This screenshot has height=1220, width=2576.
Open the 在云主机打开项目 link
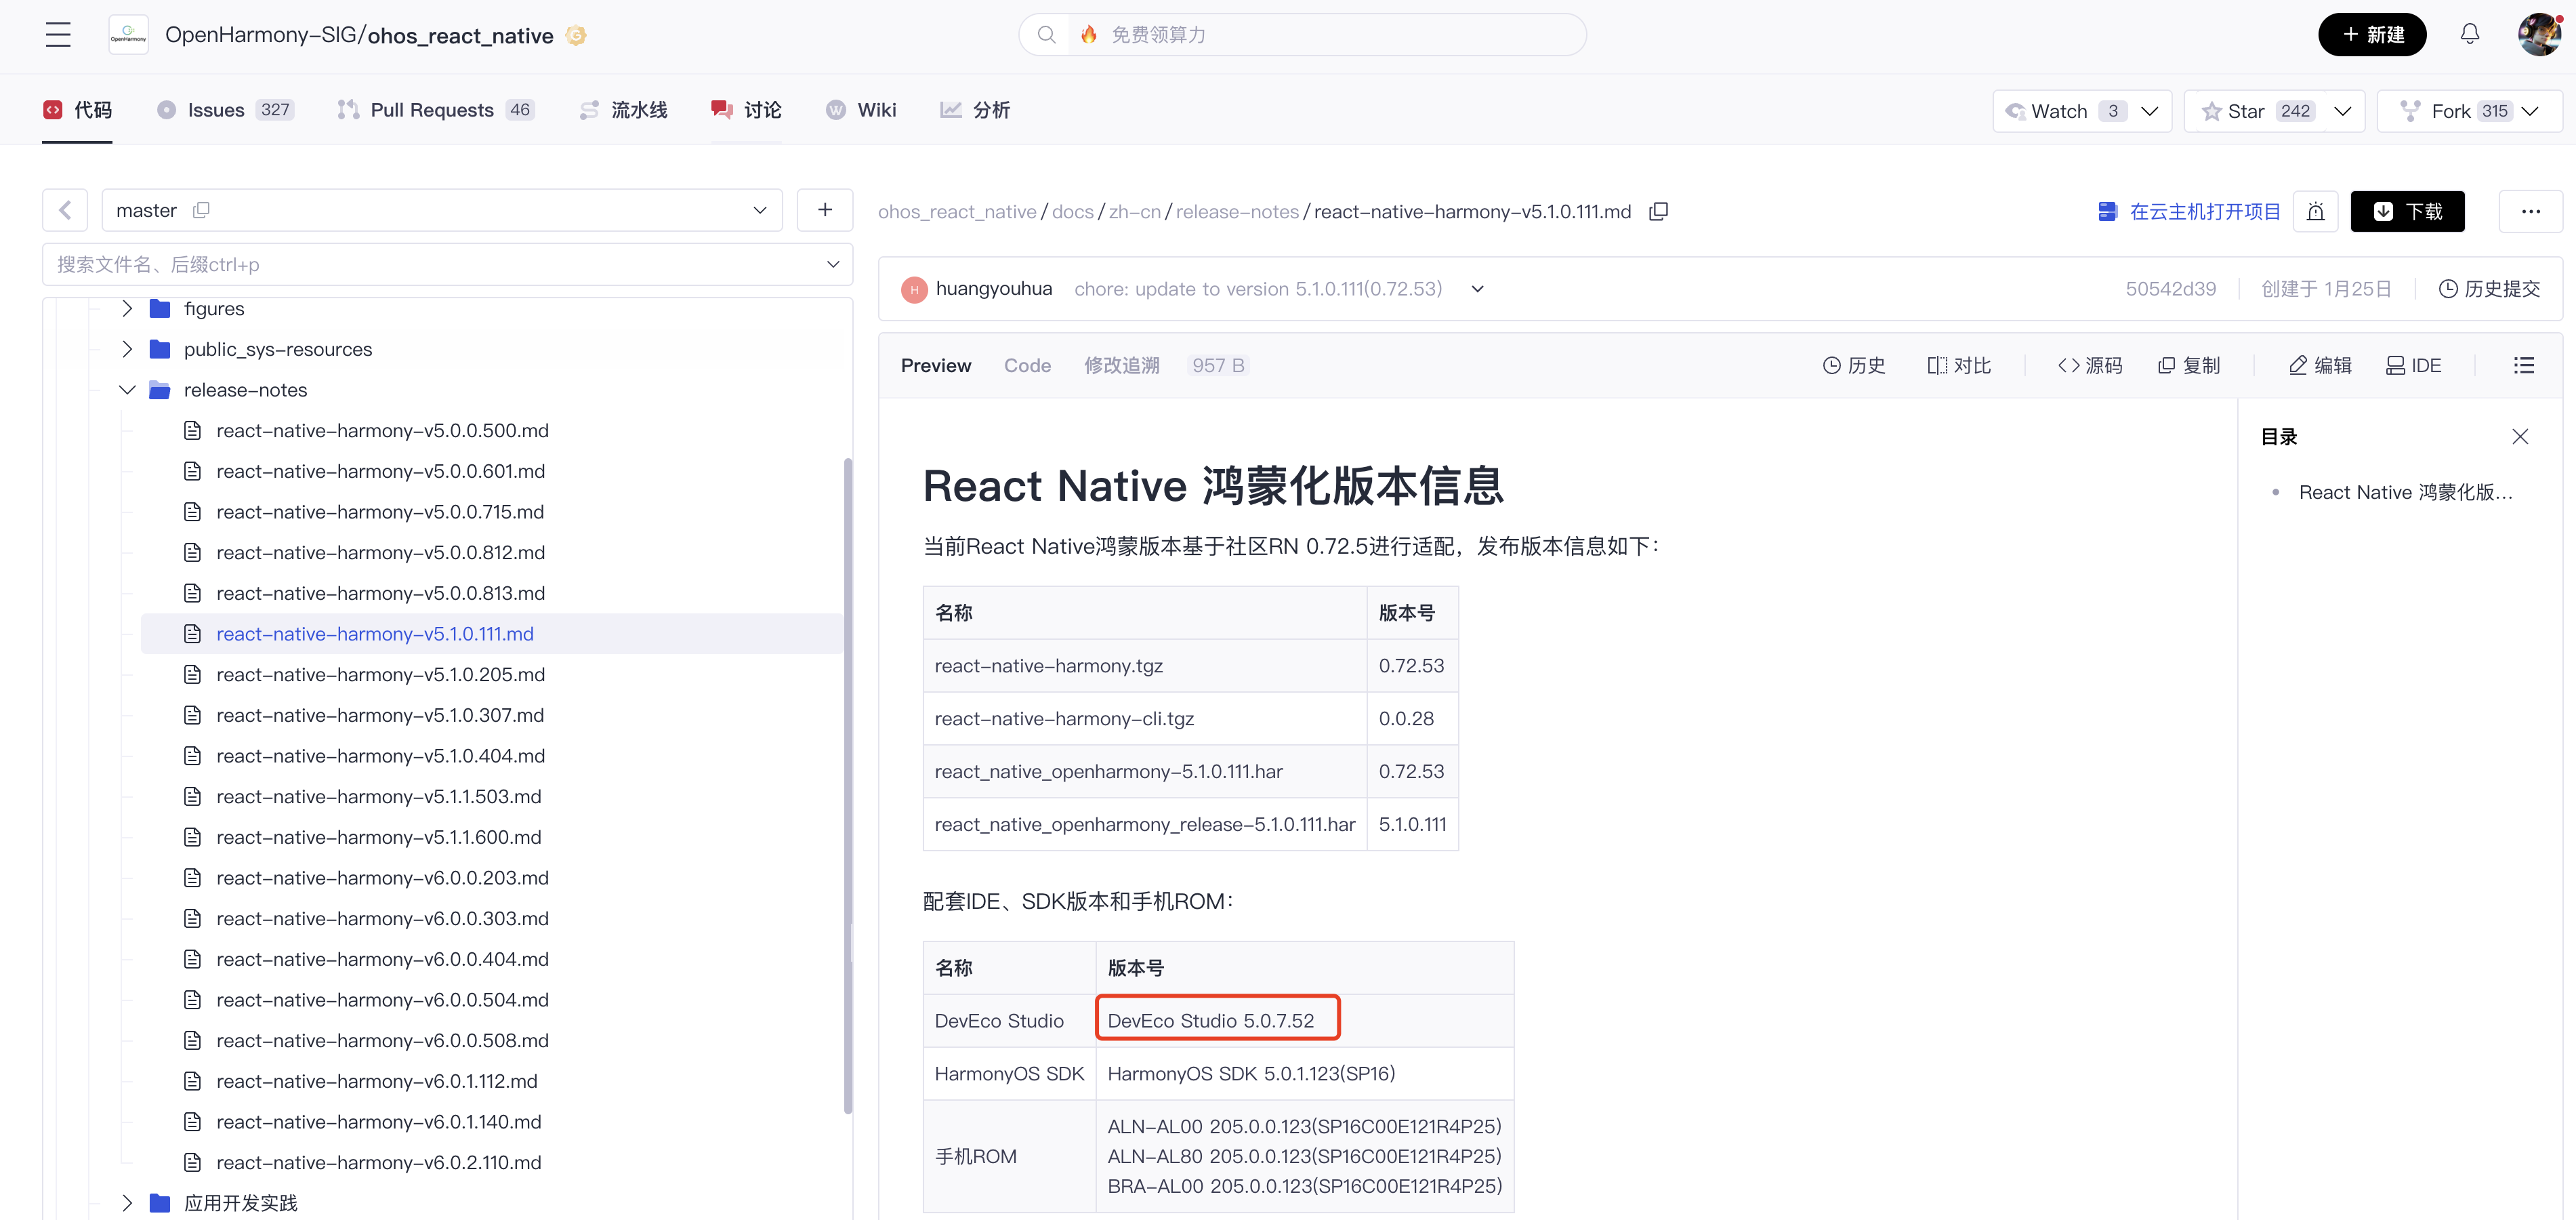(x=2204, y=211)
